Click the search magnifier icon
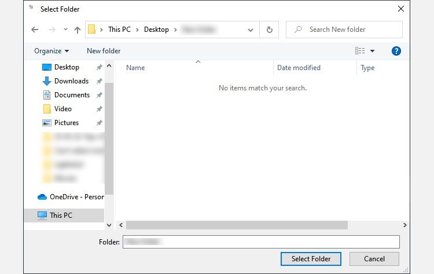 (298, 30)
